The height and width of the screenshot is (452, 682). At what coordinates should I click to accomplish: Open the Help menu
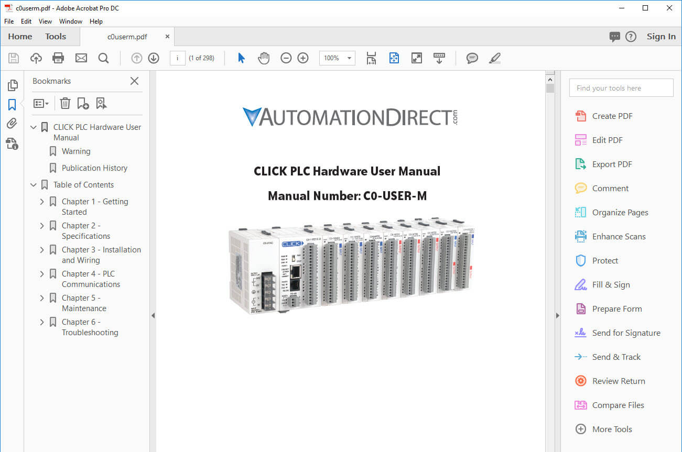[96, 21]
